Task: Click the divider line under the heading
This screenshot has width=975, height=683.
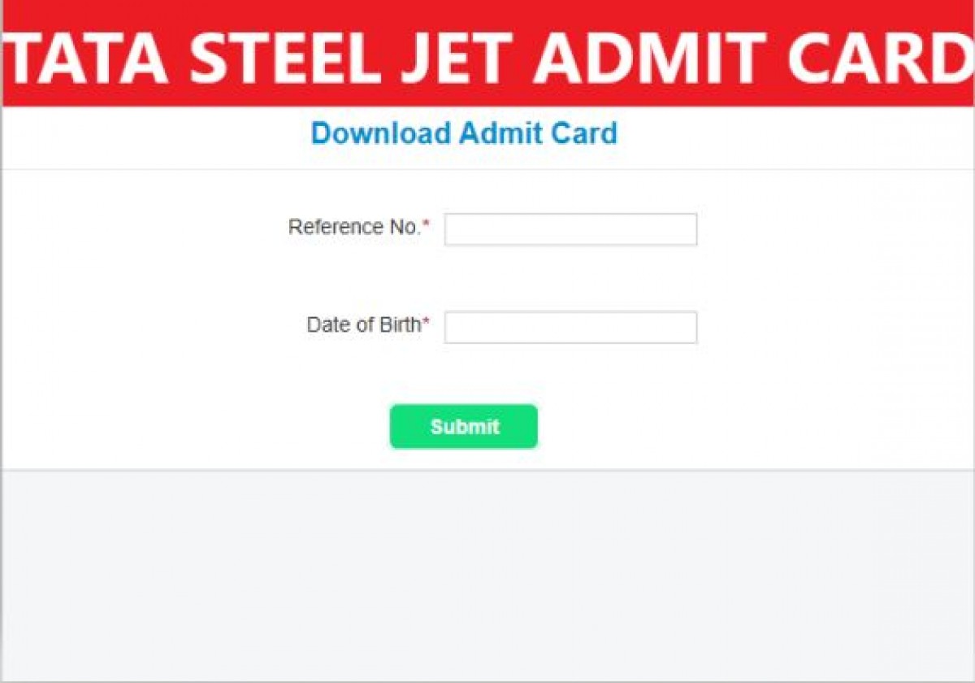Action: tap(487, 169)
